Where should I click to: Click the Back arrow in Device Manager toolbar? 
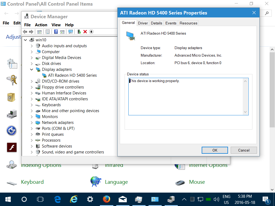[25, 32]
